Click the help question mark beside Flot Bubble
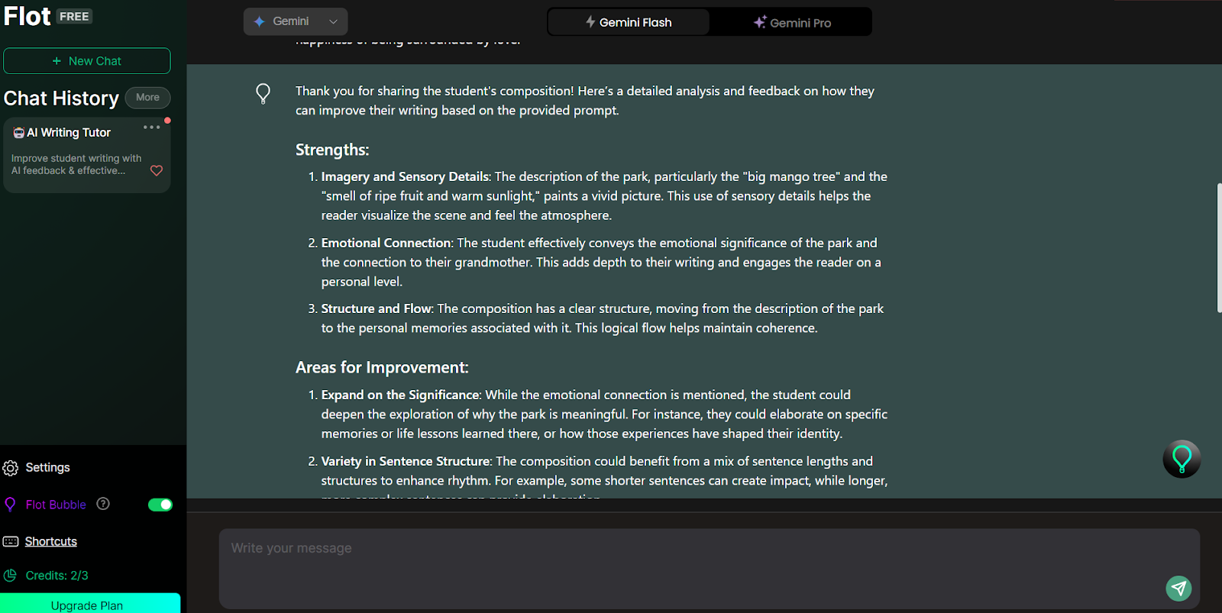Viewport: 1222px width, 613px height. click(x=103, y=504)
